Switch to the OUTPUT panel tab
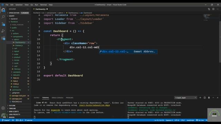The height and width of the screenshot is (124, 221). click(37, 97)
